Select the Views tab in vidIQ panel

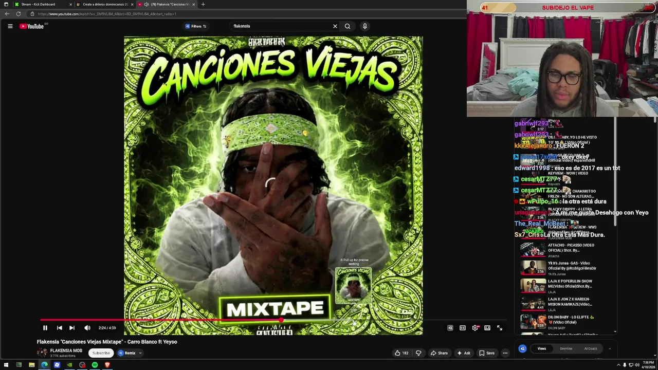point(542,348)
